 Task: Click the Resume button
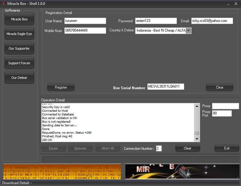pyautogui.click(x=80, y=148)
